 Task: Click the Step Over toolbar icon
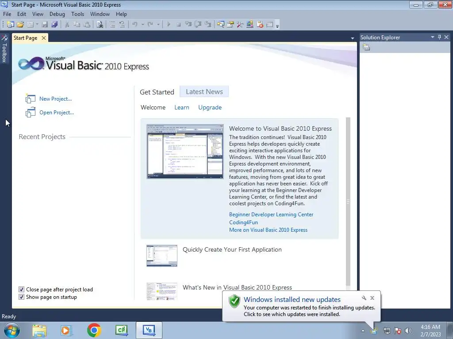(x=198, y=25)
